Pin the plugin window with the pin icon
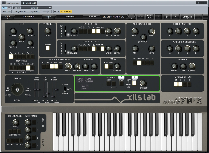The image size is (209, 153). click(x=199, y=3)
